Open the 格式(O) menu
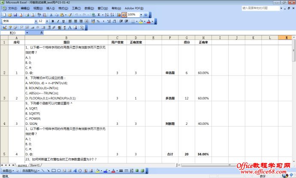Image resolution: width=296 pixels, height=178 pixels. [63, 8]
